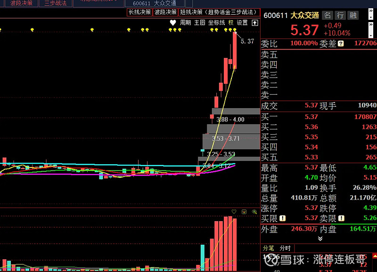The height and width of the screenshot is (272, 377).
Task: Click the 大众交通 stock name in the quote panel
Action: point(304,16)
